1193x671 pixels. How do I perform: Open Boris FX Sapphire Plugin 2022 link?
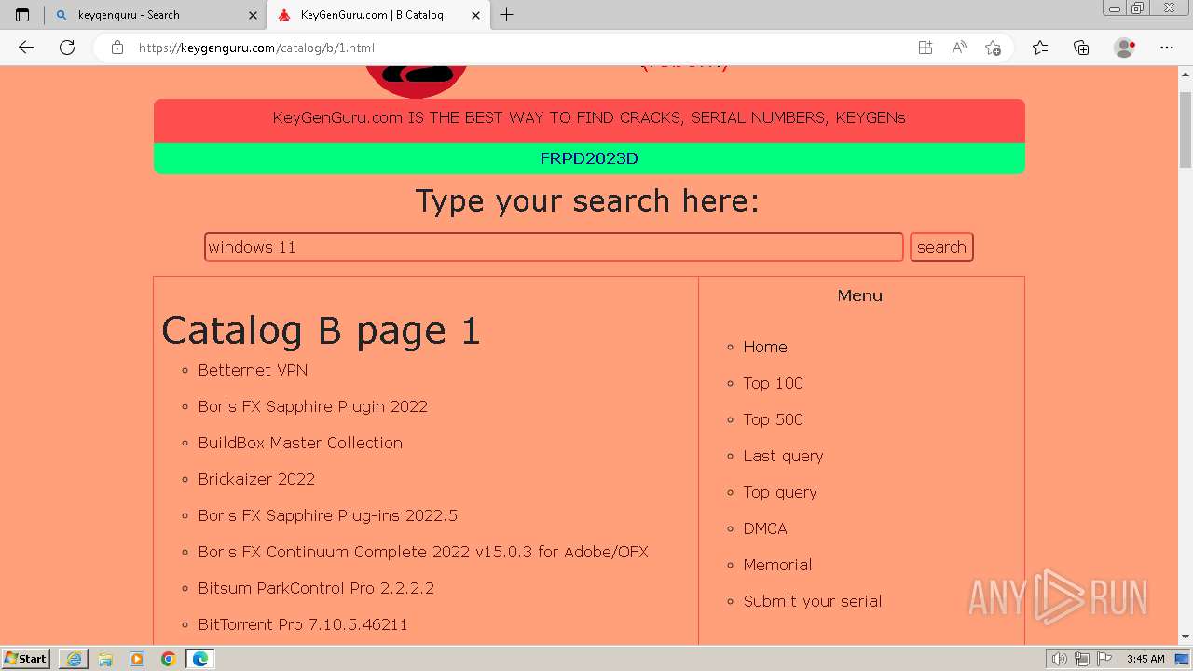[x=312, y=406]
